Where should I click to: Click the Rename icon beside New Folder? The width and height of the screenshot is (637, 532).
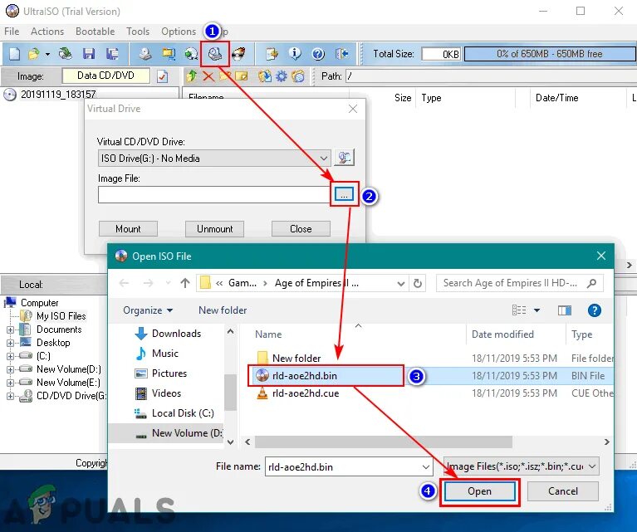coord(242,76)
